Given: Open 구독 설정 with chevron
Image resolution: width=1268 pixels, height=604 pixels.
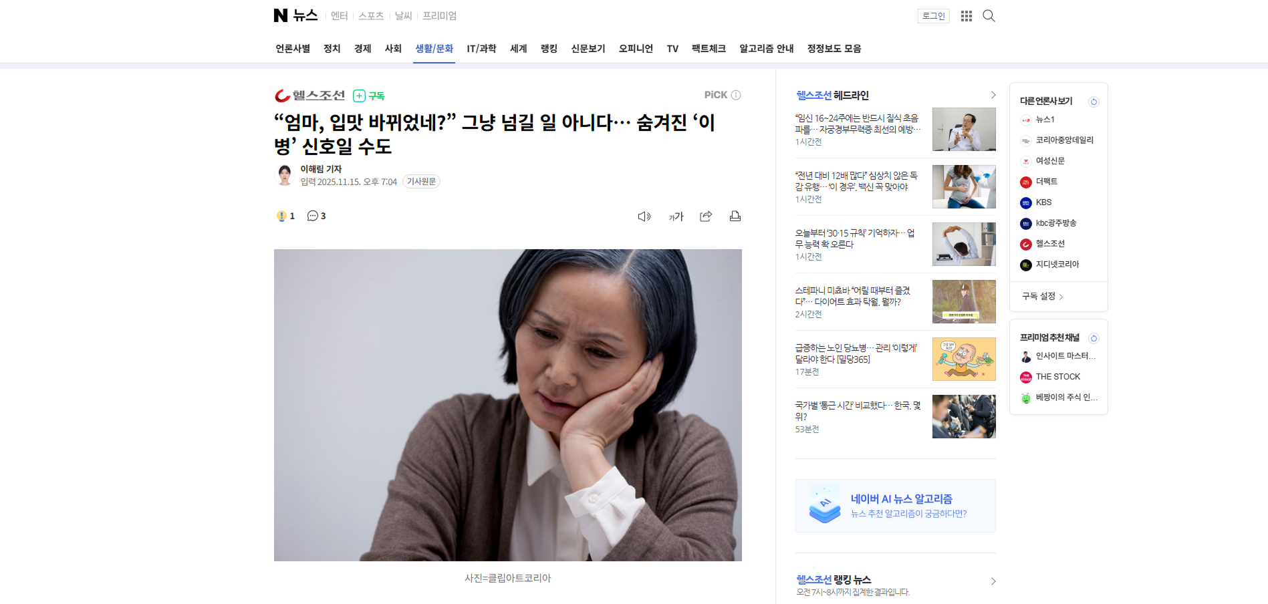Looking at the screenshot, I should pos(1042,296).
